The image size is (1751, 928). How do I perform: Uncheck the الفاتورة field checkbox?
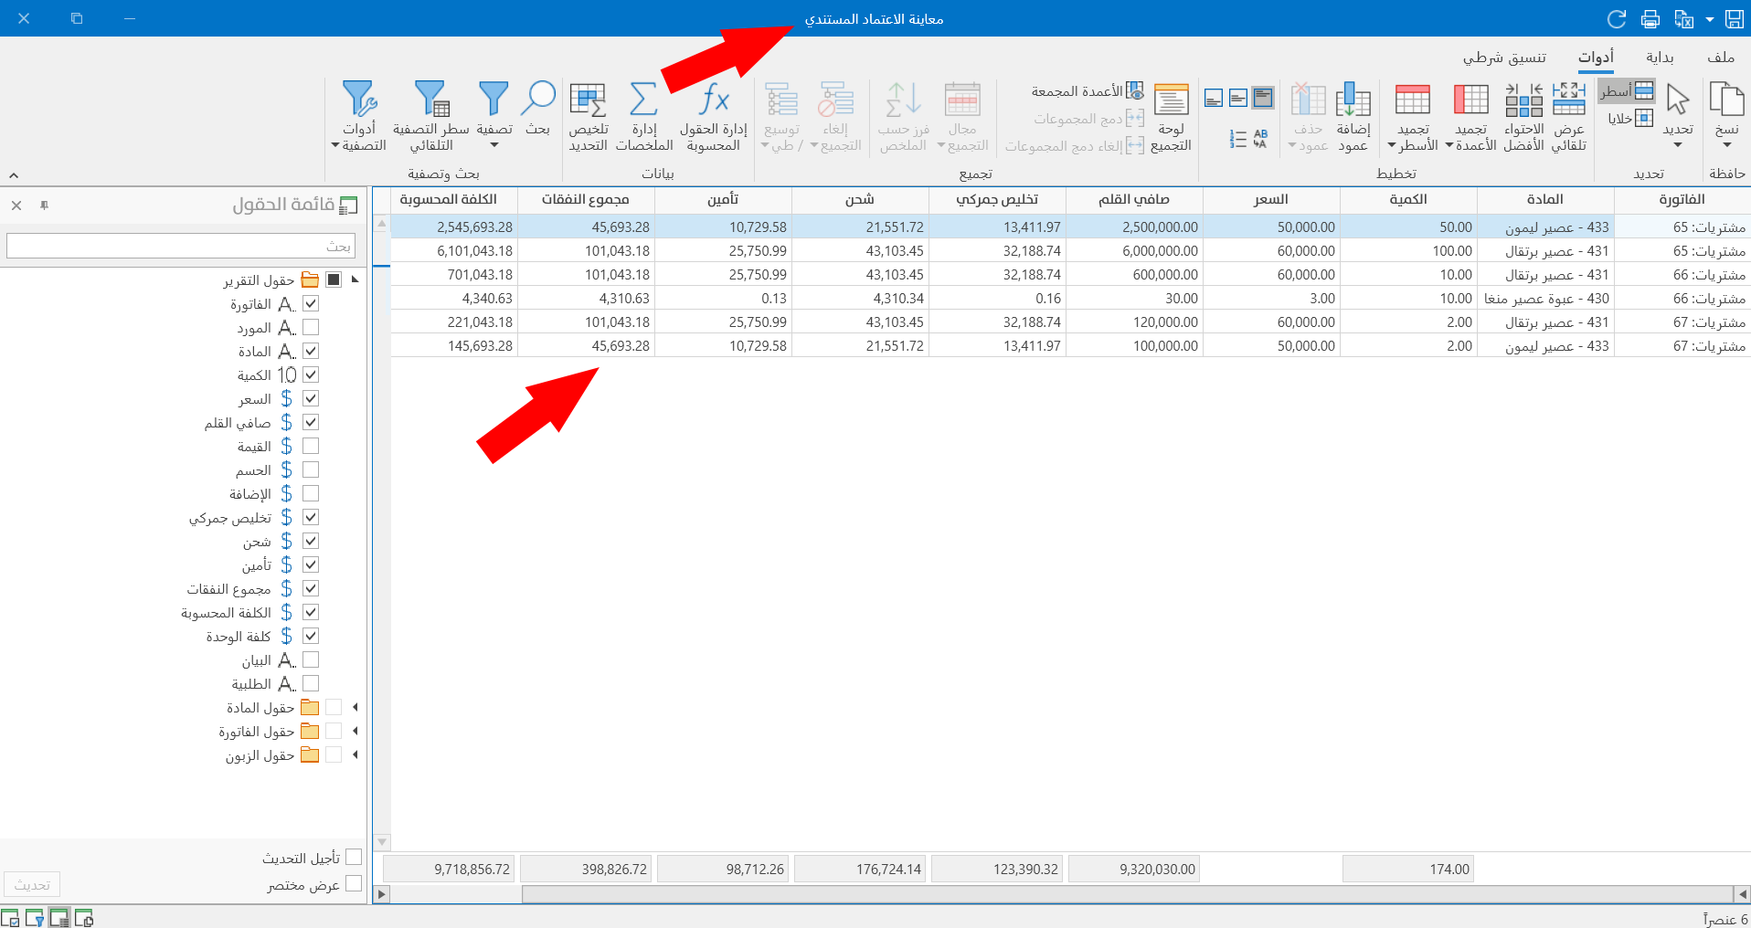pyautogui.click(x=311, y=303)
